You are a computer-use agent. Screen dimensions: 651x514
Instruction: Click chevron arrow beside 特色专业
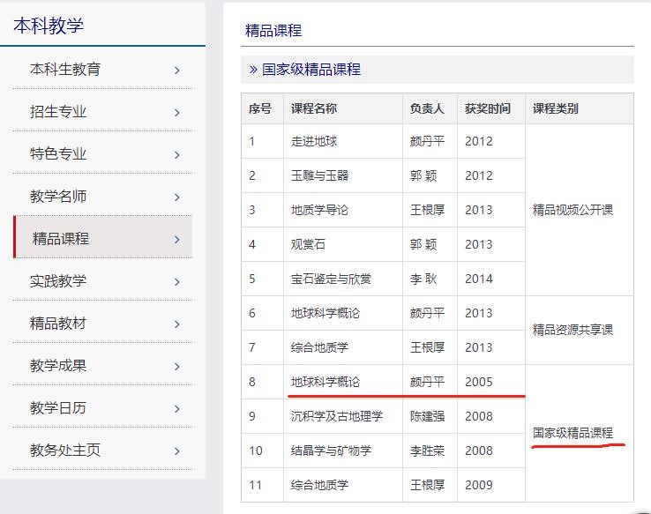[x=177, y=154]
